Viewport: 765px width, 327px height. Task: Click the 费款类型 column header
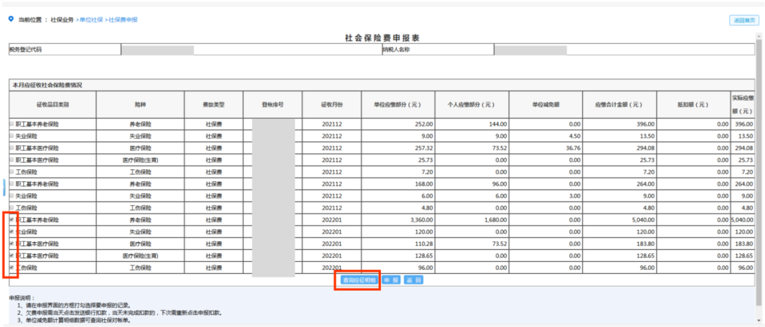click(213, 104)
